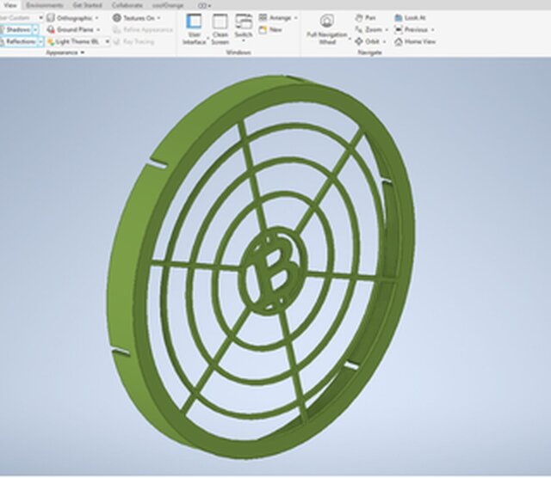The image size is (551, 478).
Task: Click the Windows panel label
Action: [238, 52]
